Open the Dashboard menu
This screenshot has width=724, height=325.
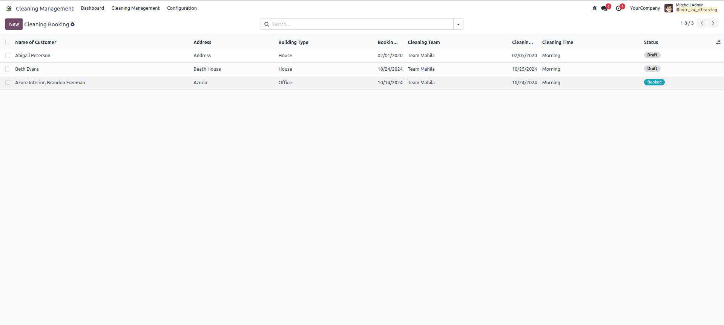pyautogui.click(x=92, y=8)
